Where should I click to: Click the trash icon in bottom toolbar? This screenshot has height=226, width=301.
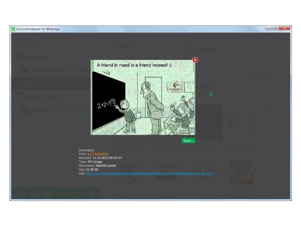click(x=92, y=193)
